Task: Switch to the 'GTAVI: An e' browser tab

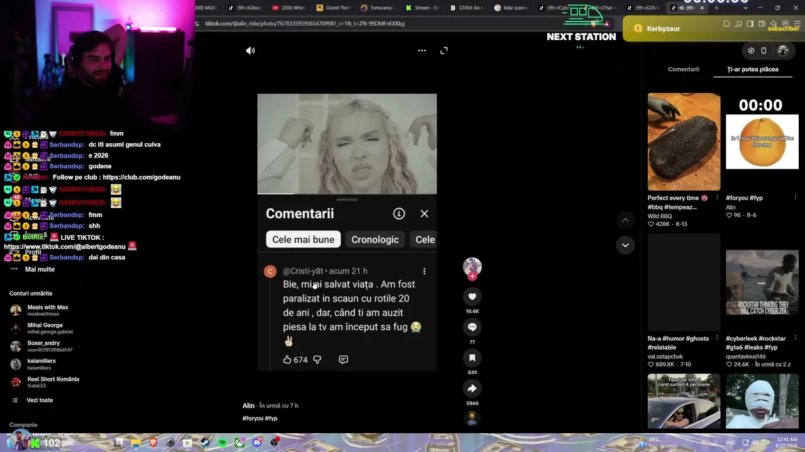Action: (466, 8)
